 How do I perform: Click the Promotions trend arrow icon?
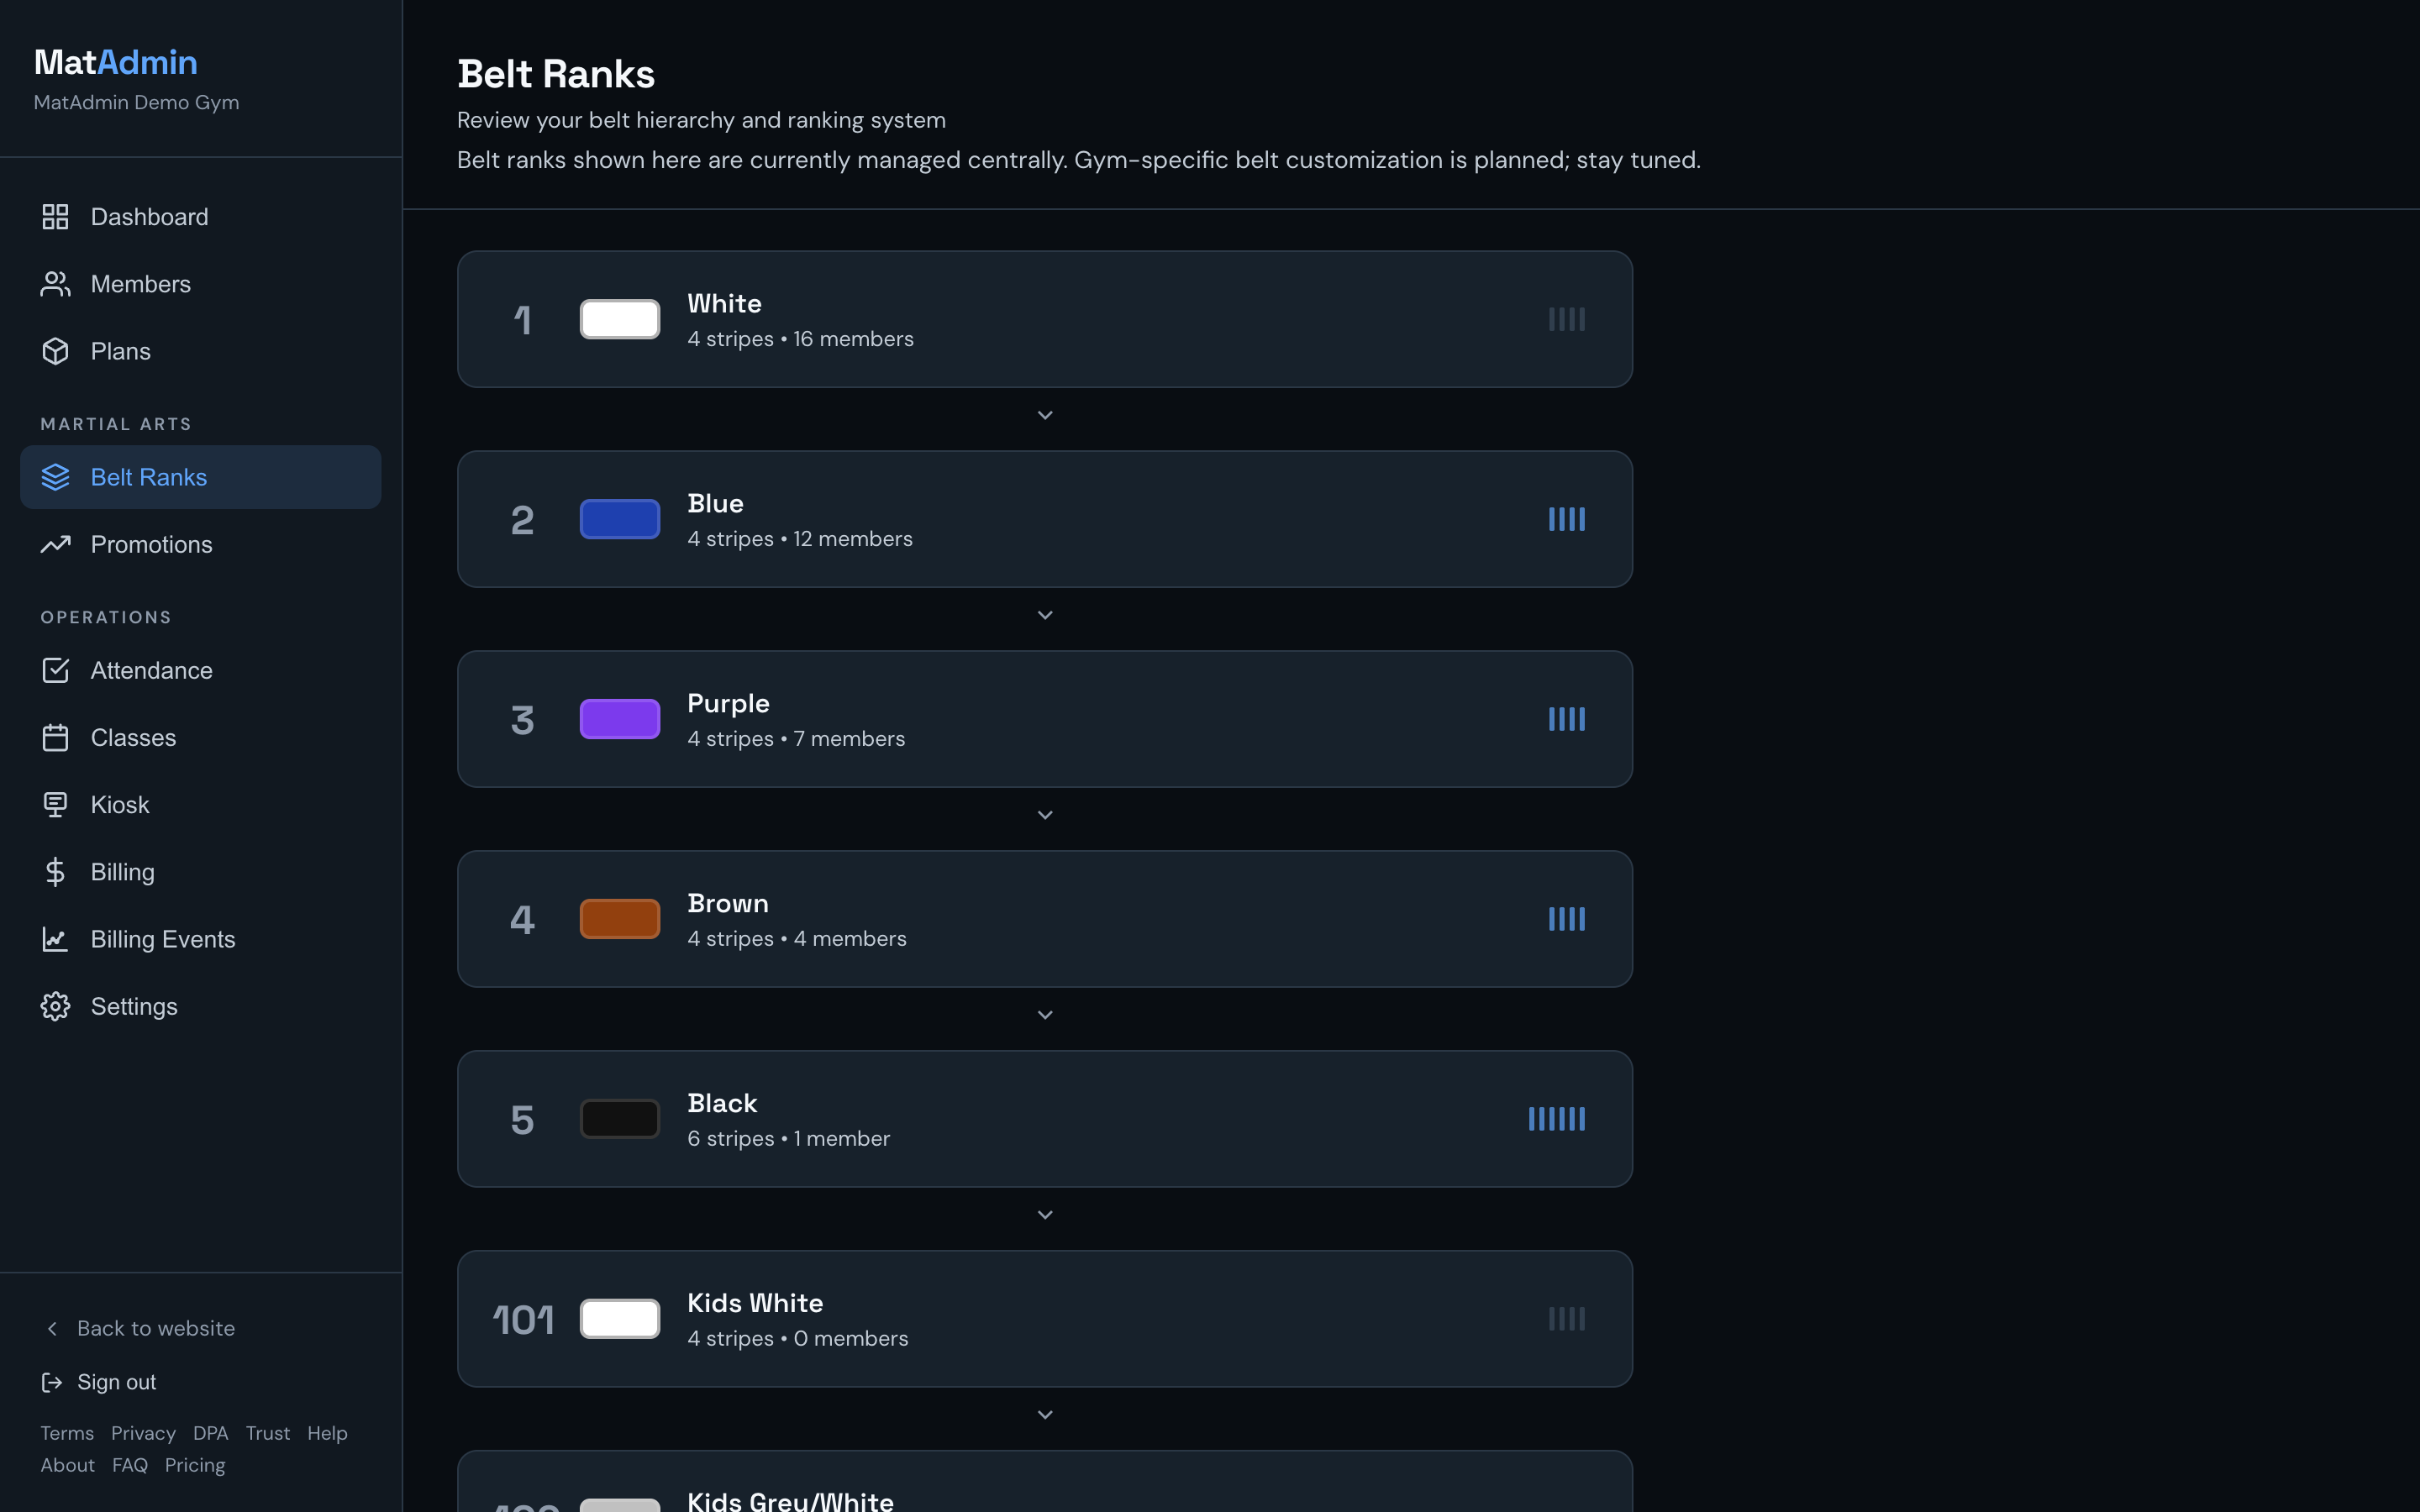[x=55, y=544]
